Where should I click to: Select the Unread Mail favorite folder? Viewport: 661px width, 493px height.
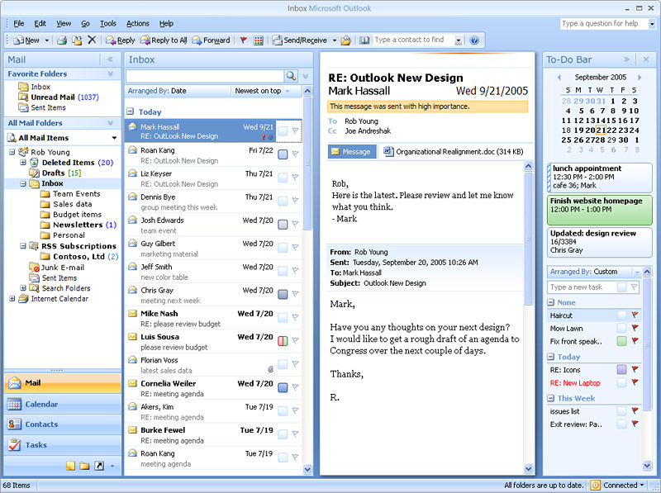coord(54,96)
